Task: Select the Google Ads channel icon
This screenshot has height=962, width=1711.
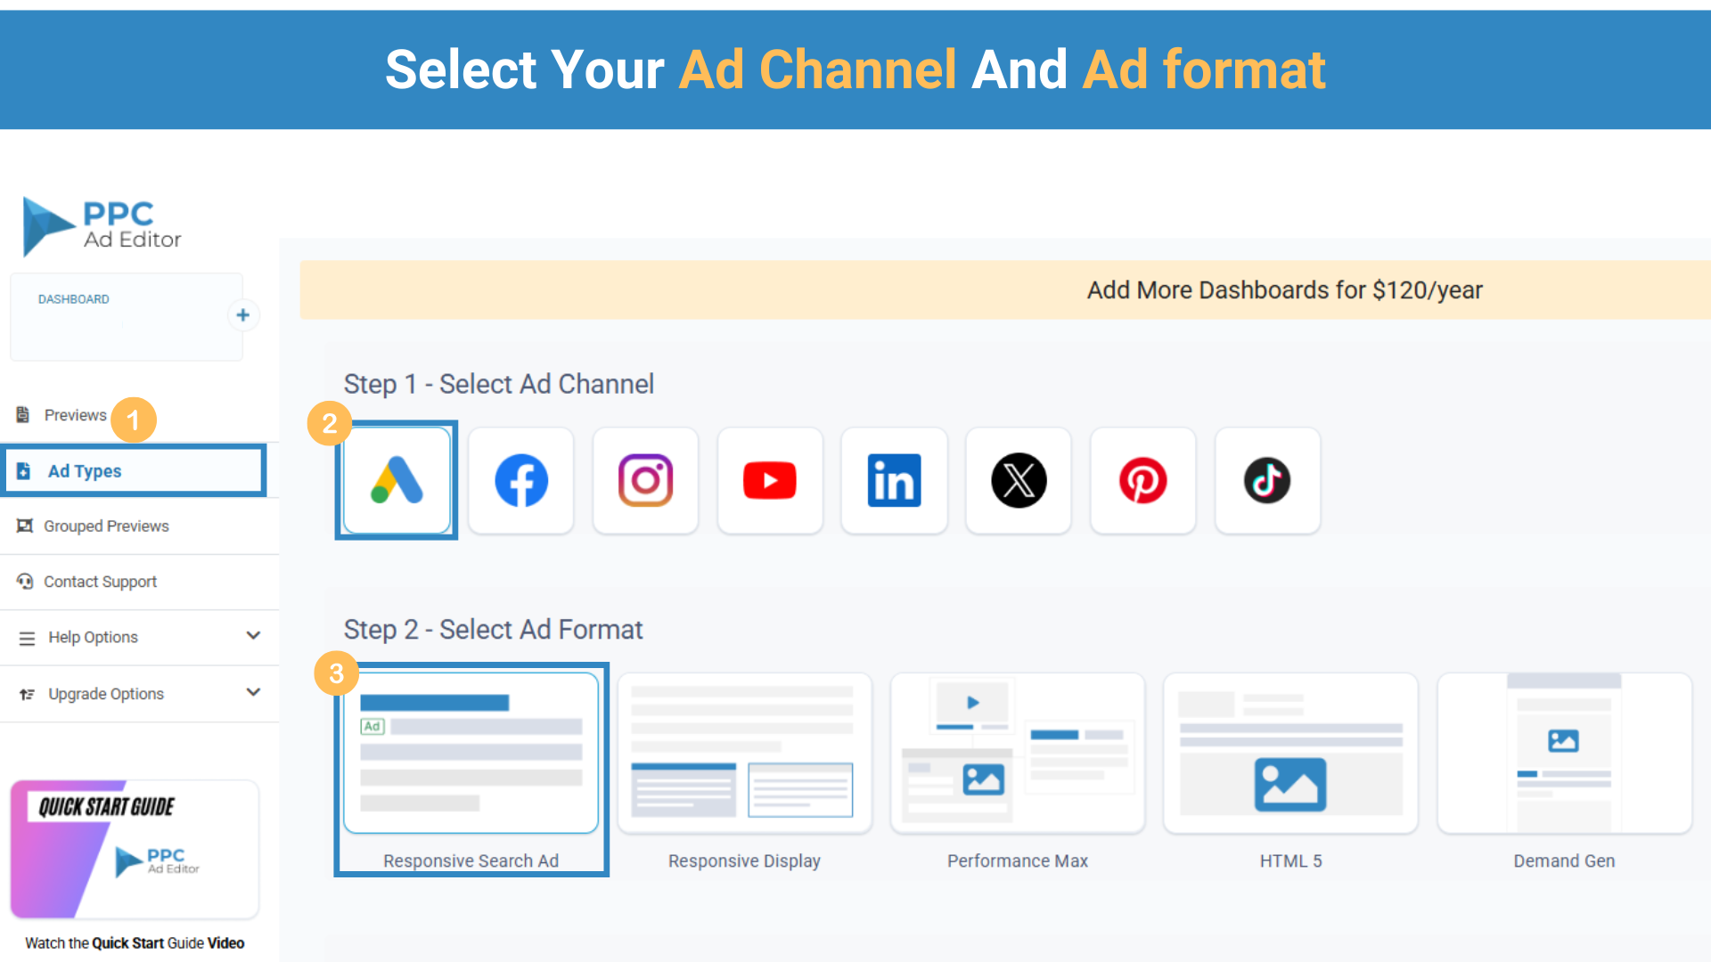Action: pyautogui.click(x=397, y=481)
